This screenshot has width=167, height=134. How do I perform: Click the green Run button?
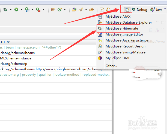coord(16,9)
